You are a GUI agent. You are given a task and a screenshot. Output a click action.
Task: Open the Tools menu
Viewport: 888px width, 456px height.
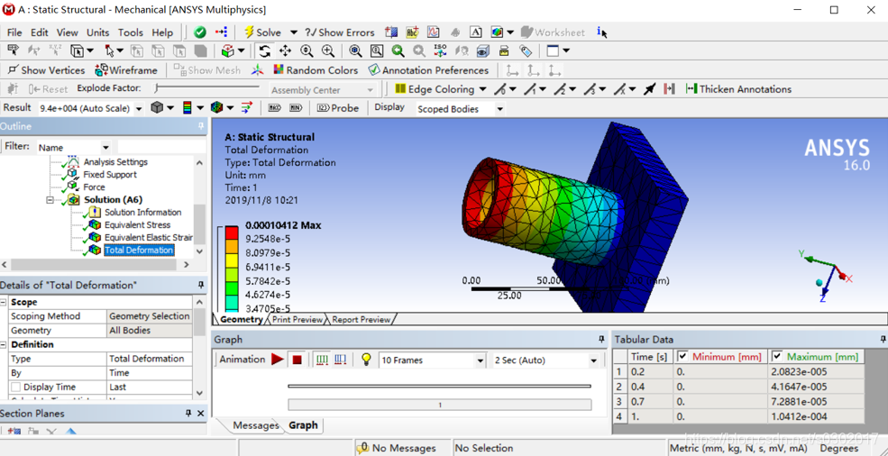point(131,32)
